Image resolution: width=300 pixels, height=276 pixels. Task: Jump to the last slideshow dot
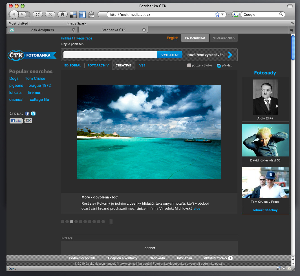[x=103, y=222]
